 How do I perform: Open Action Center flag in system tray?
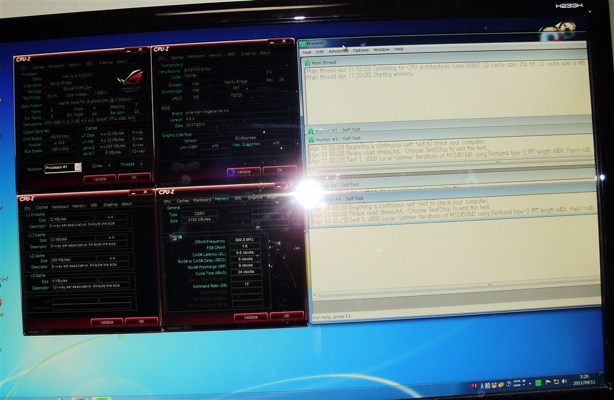click(548, 382)
